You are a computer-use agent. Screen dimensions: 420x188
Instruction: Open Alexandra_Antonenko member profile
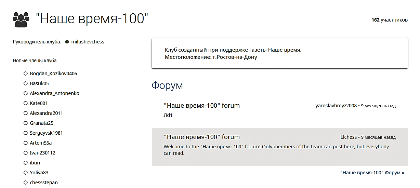tap(54, 93)
